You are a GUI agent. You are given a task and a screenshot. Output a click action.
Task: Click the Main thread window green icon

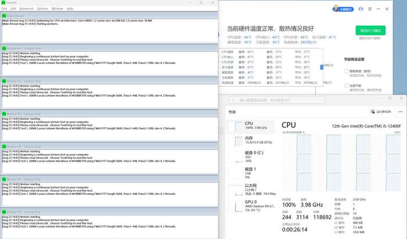point(4,16)
